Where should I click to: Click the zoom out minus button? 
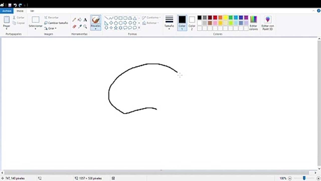tap(290, 178)
